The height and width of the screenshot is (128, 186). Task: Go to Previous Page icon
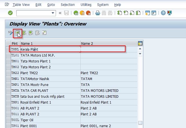[126, 13]
